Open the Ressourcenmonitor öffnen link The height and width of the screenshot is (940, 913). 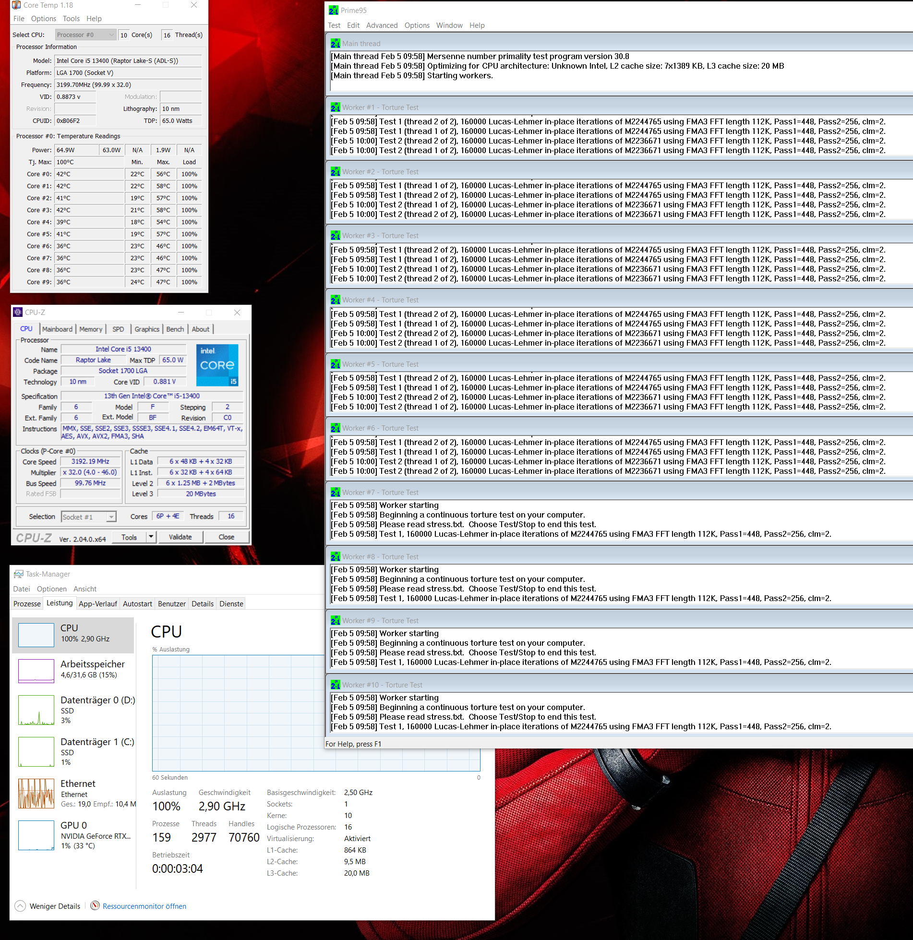tap(144, 906)
